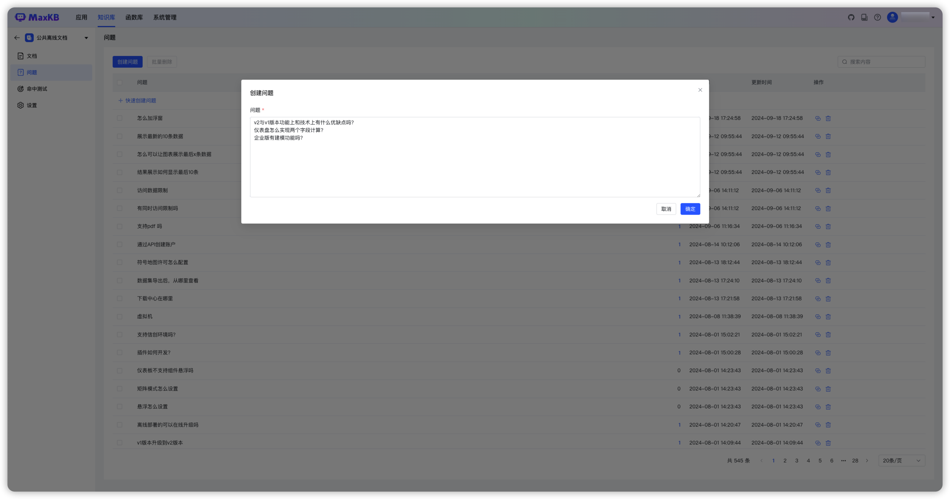Open the user account dropdown arrow

933,17
